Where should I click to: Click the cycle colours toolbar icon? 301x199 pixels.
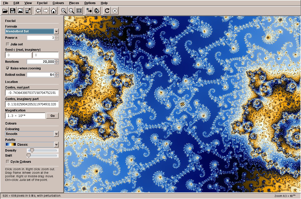[97, 10]
